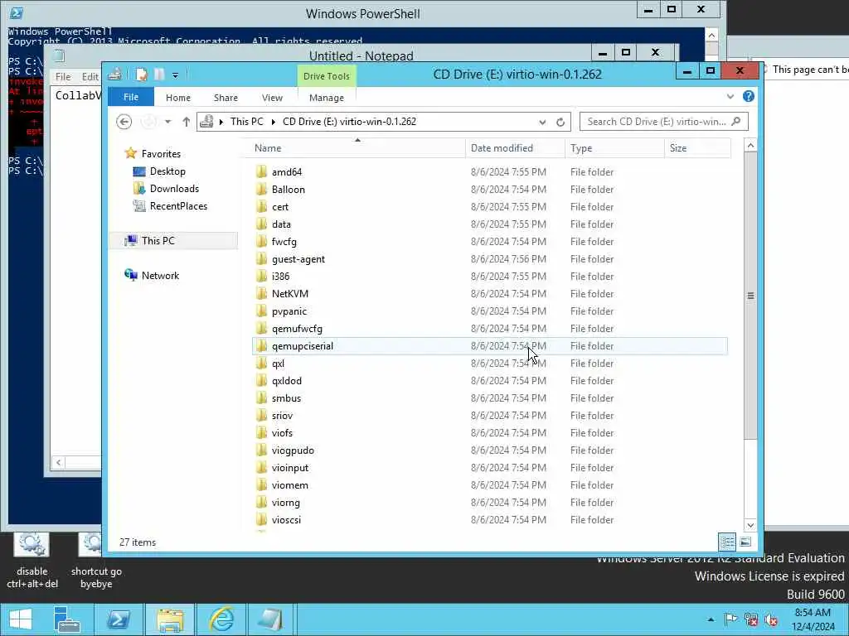849x636 pixels.
Task: Click the file list scrollbar up arrow
Action: 750,146
